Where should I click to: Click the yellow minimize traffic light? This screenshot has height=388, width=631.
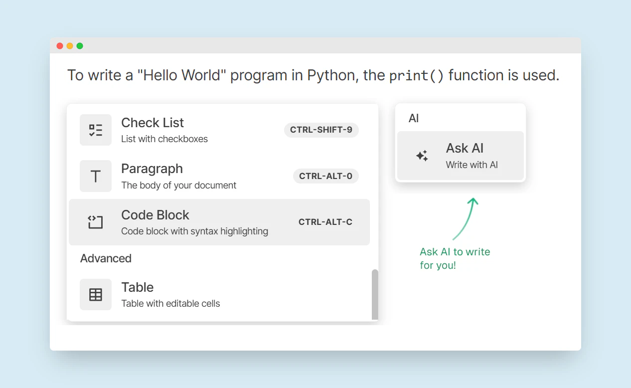coord(70,45)
